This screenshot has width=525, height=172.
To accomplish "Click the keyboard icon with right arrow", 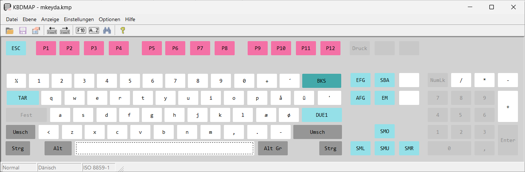I will point(65,31).
